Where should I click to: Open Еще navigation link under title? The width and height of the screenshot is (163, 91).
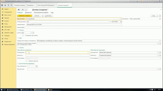(x=52, y=13)
